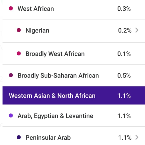Open Broadly Sub-Saharan African entry
This screenshot has width=145, height=145.
coord(74,75)
